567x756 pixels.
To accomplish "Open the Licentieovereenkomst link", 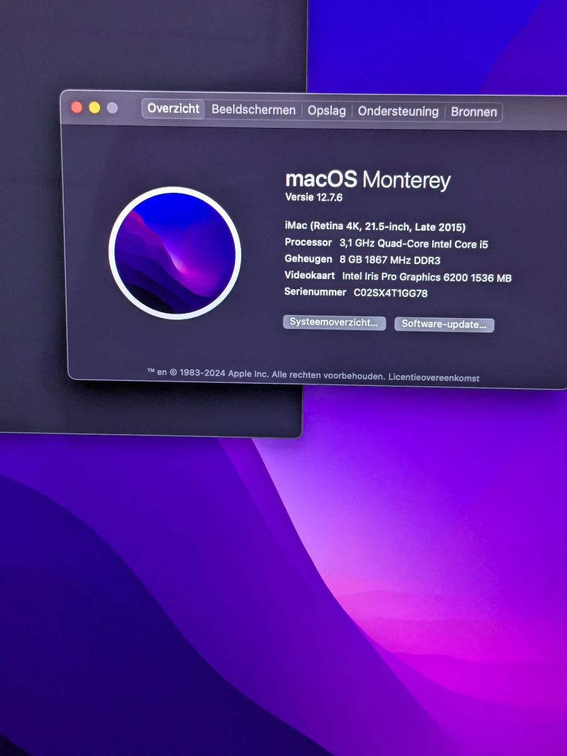I will 434,378.
